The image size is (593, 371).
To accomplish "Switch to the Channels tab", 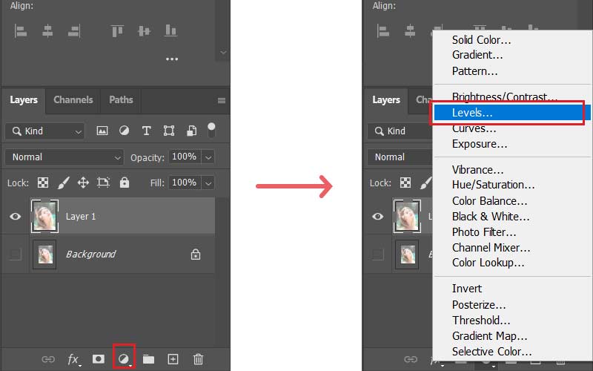I will [73, 100].
